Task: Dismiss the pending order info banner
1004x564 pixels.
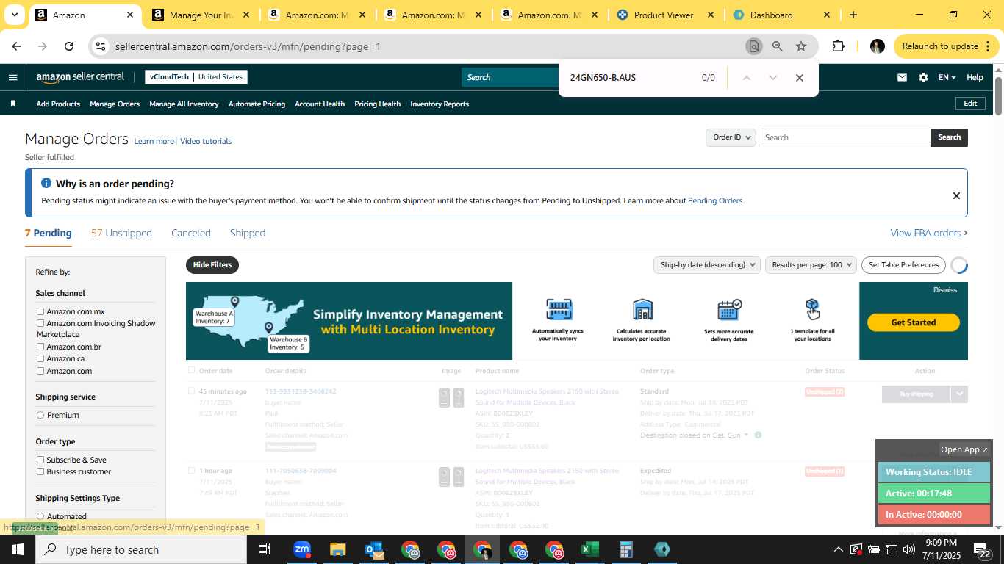Action: pyautogui.click(x=956, y=195)
